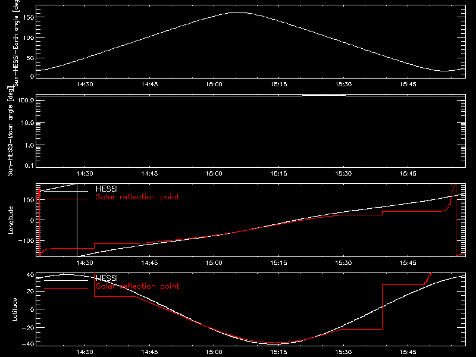476x357 pixels.
Task: Click 15:45 label under the Latitude plot
Action: tap(408, 352)
